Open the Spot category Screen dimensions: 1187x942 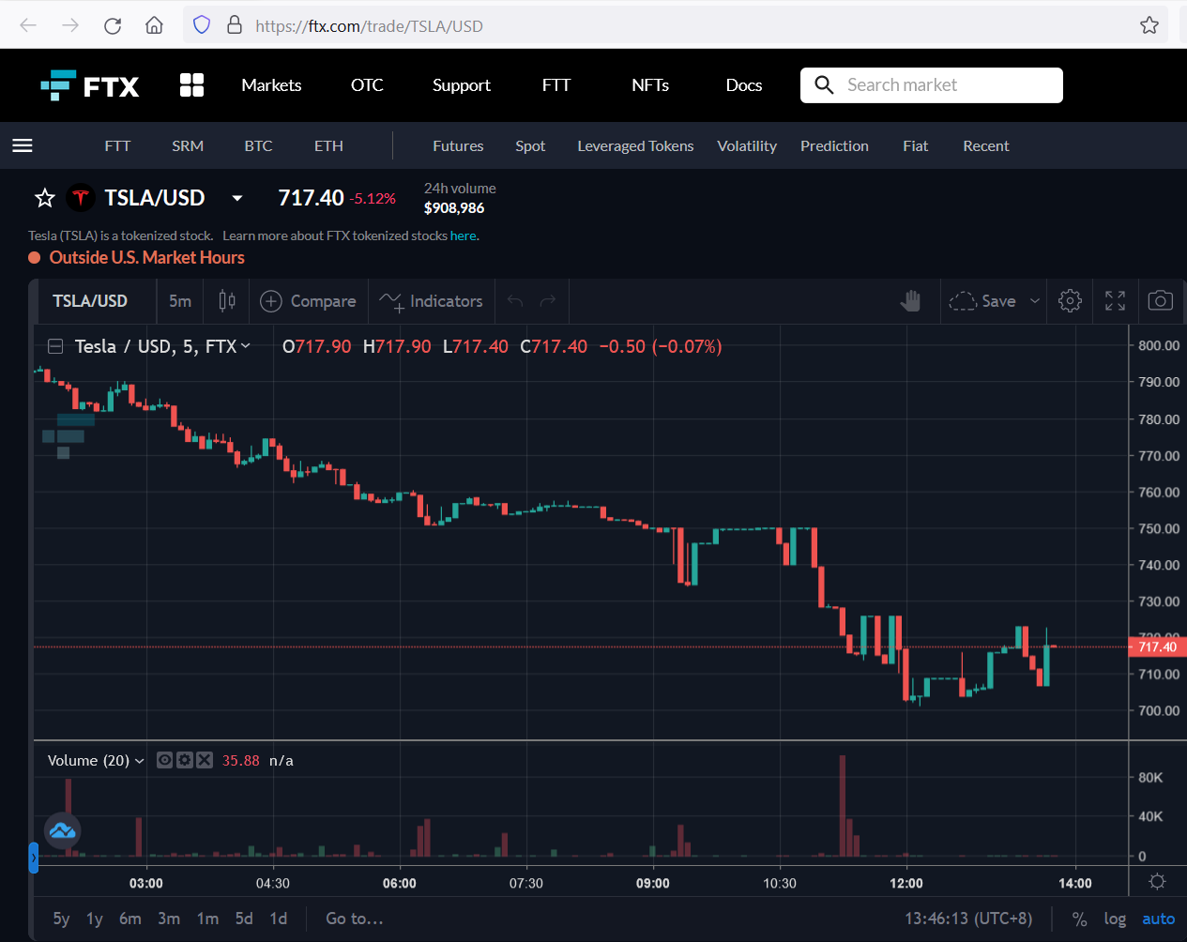click(x=530, y=146)
